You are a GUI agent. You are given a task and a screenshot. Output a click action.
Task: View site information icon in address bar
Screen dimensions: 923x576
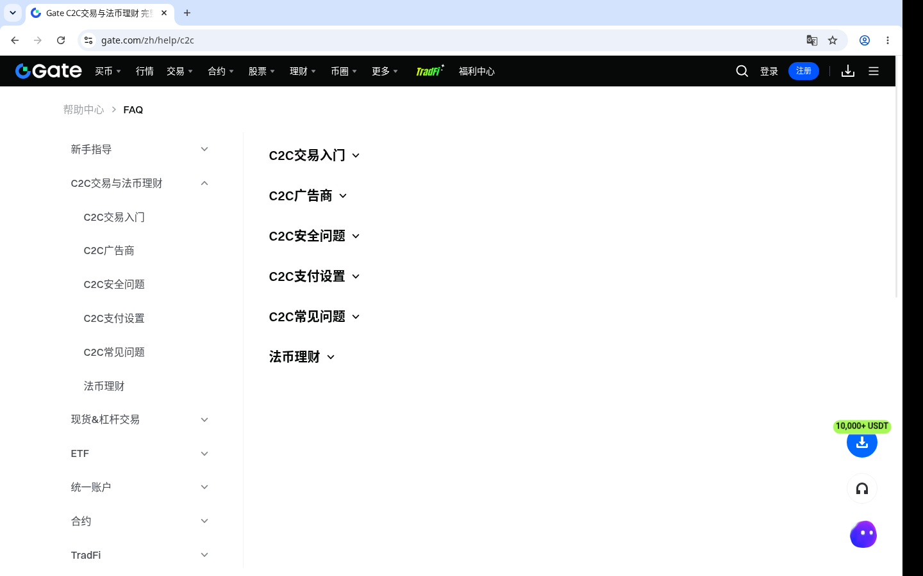pos(88,40)
